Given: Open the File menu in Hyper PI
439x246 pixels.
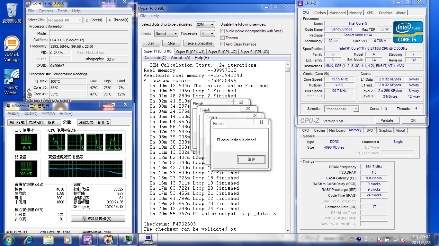Looking at the screenshot, I should point(143,16).
